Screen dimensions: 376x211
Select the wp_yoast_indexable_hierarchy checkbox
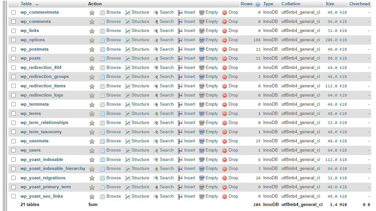pos(14,169)
